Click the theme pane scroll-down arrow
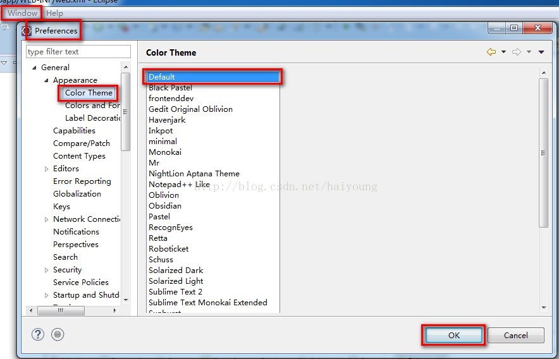This screenshot has width=559, height=359. click(544, 308)
